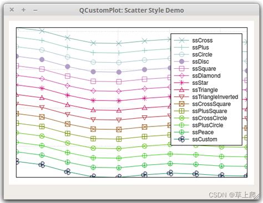263x203 pixels.
Task: Select the "ssDiamond" legend label
Action: coord(206,75)
